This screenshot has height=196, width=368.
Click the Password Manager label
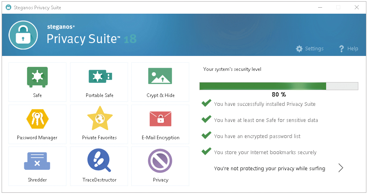point(37,138)
